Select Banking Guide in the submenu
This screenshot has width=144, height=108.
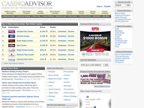tap(61, 16)
